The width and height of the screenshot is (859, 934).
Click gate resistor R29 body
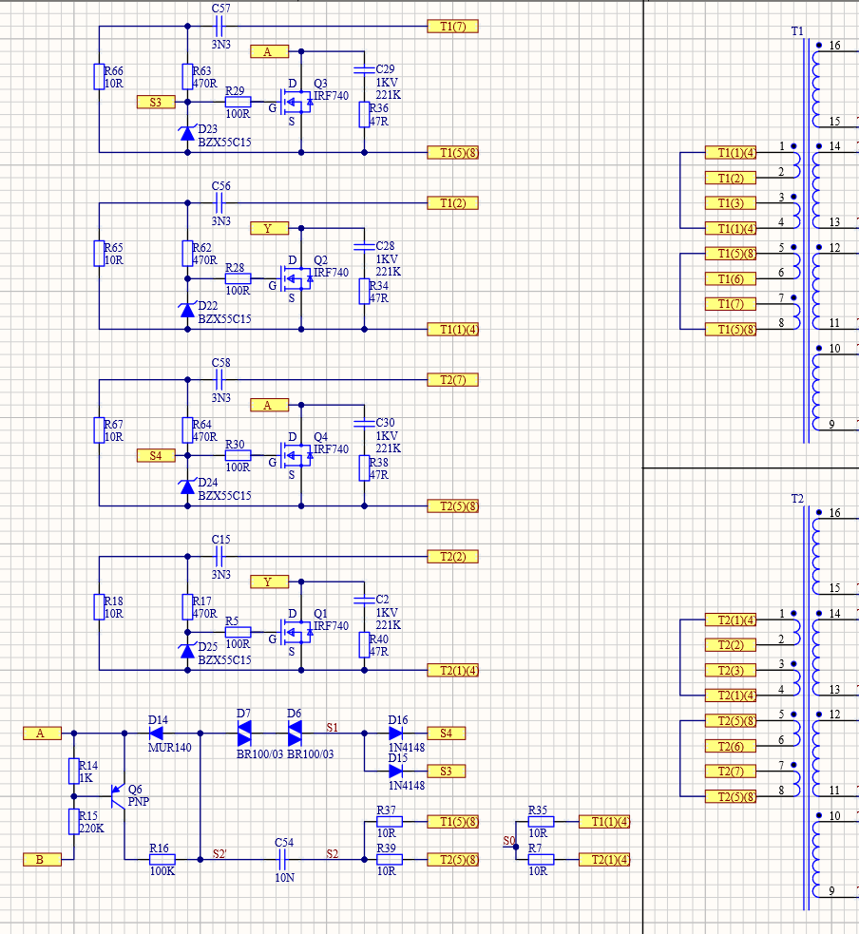tap(238, 102)
